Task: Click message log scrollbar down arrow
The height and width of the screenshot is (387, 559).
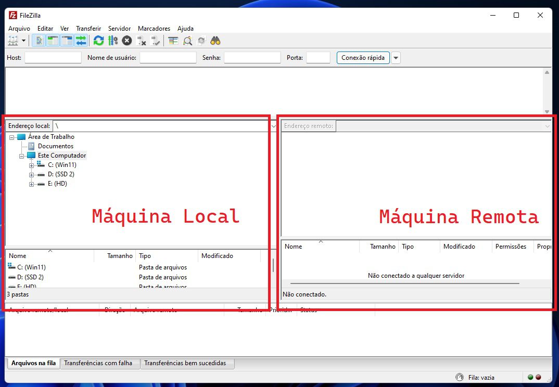Action: click(x=547, y=111)
